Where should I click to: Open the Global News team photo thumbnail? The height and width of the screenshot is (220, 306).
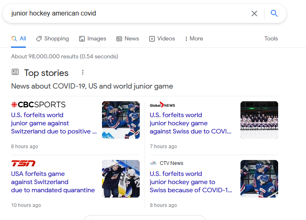pos(259,120)
